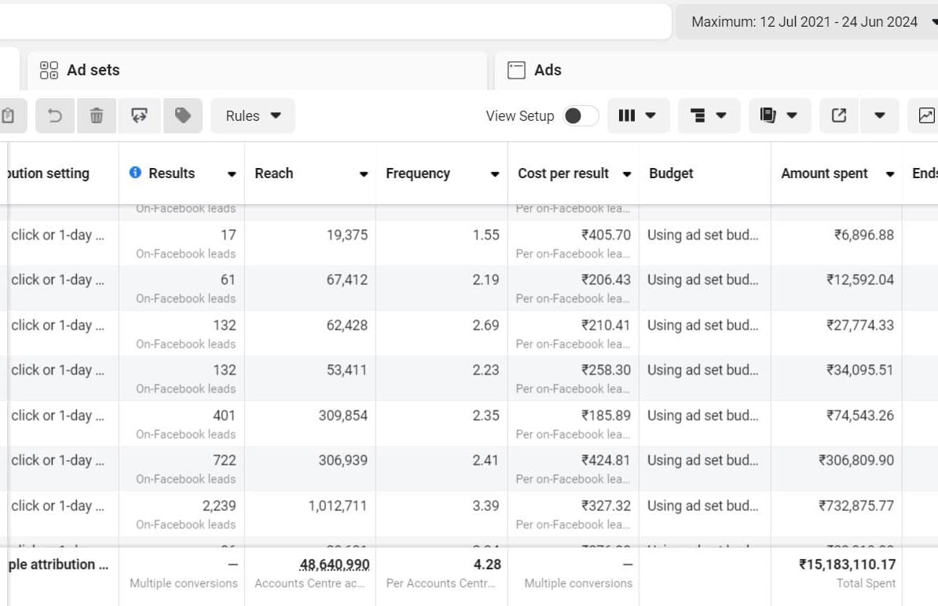
Task: Open the charts icon at toolbar edge
Action: tap(925, 116)
